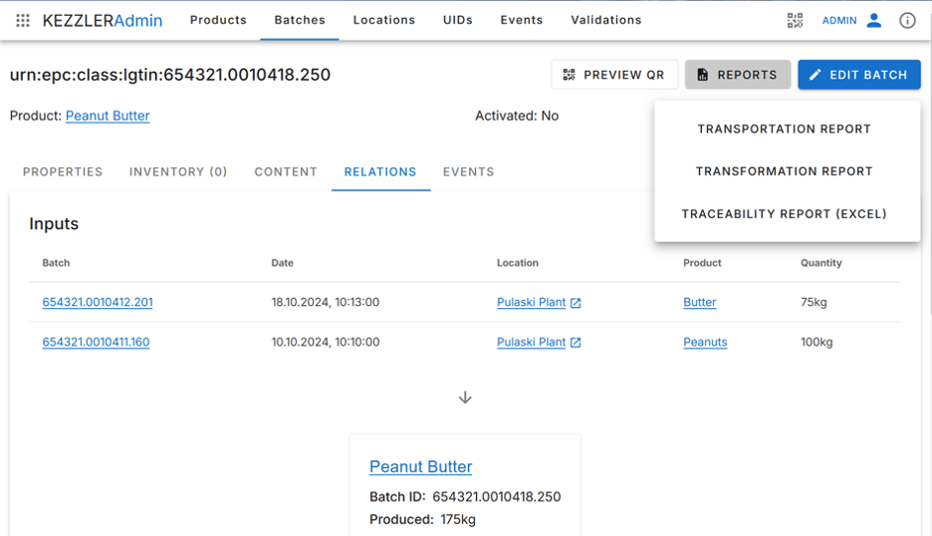Open external link icon in Peanuts row
Screen dimensions: 932x536
[x=576, y=343]
